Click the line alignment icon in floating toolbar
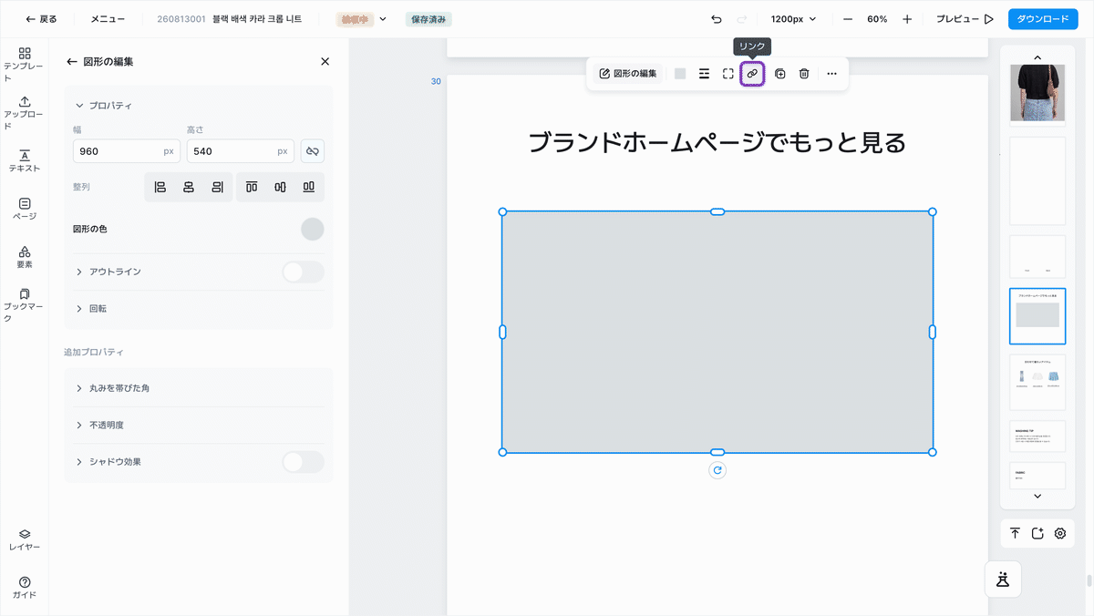 (x=704, y=74)
